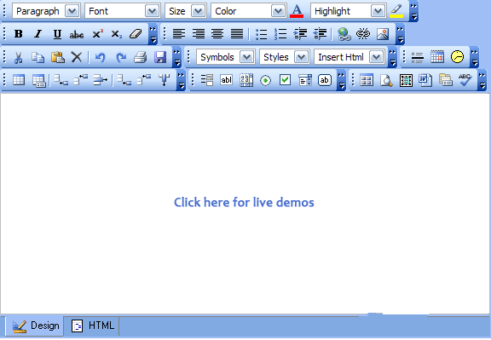Image resolution: width=491 pixels, height=340 pixels.
Task: Delete with the X icon
Action: coord(77,57)
